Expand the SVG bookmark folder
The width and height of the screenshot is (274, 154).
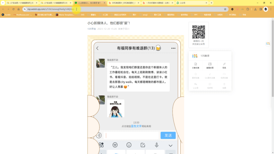click(x=81, y=15)
